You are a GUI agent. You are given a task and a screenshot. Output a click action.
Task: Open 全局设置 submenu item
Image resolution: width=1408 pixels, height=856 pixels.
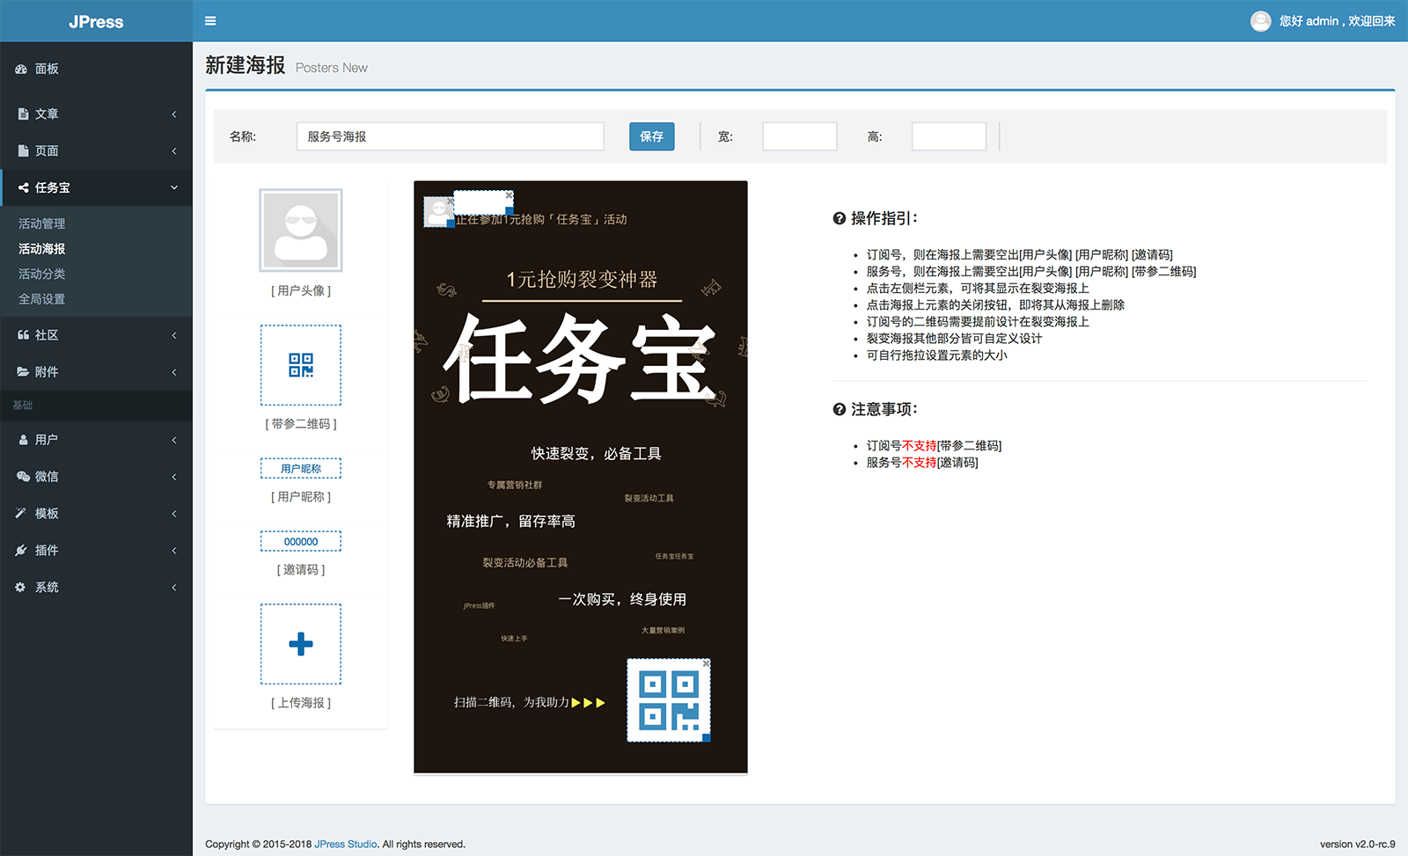41,299
